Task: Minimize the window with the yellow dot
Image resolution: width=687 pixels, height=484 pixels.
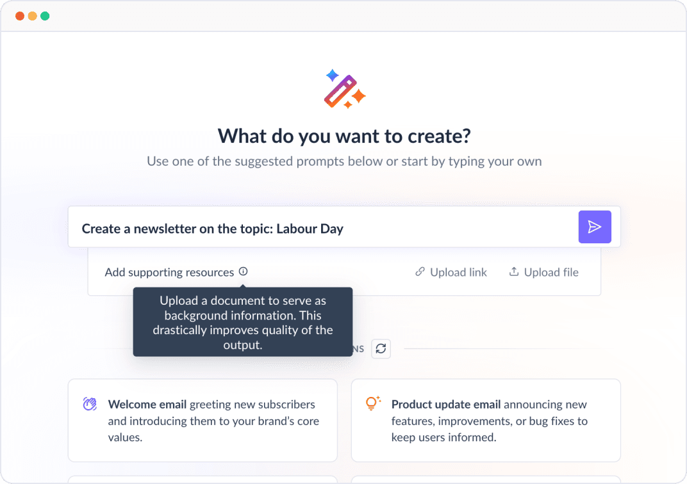Action: click(x=33, y=16)
